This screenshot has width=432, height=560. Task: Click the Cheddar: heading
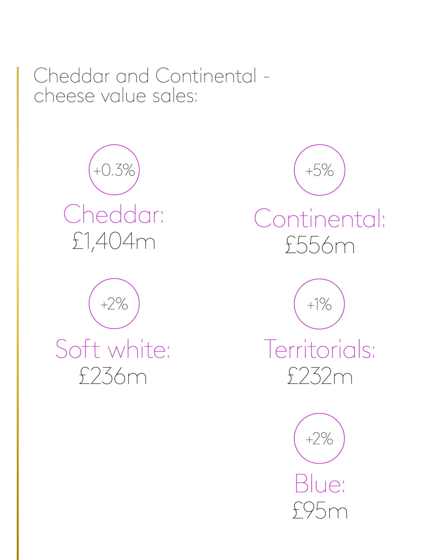(x=113, y=214)
